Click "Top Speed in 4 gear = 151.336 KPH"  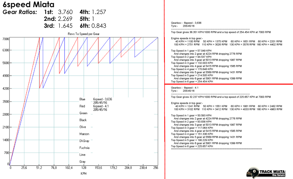coord(192,134)
